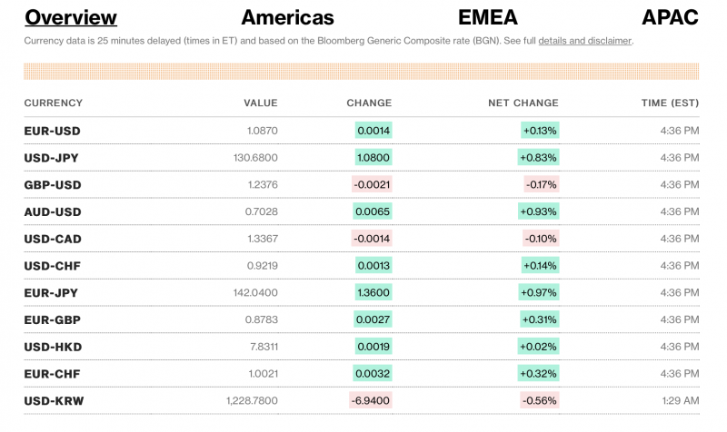View the EUR-CHF currency pair
Image resolution: width=727 pixels, height=432 pixels.
52,373
